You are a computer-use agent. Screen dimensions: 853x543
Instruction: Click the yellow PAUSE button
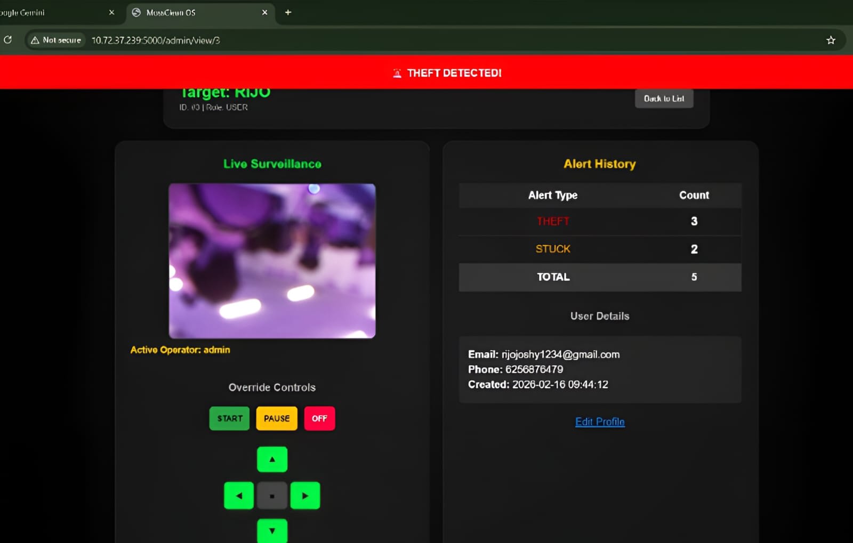click(277, 418)
